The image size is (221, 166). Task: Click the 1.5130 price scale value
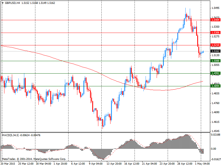pos(215,55)
